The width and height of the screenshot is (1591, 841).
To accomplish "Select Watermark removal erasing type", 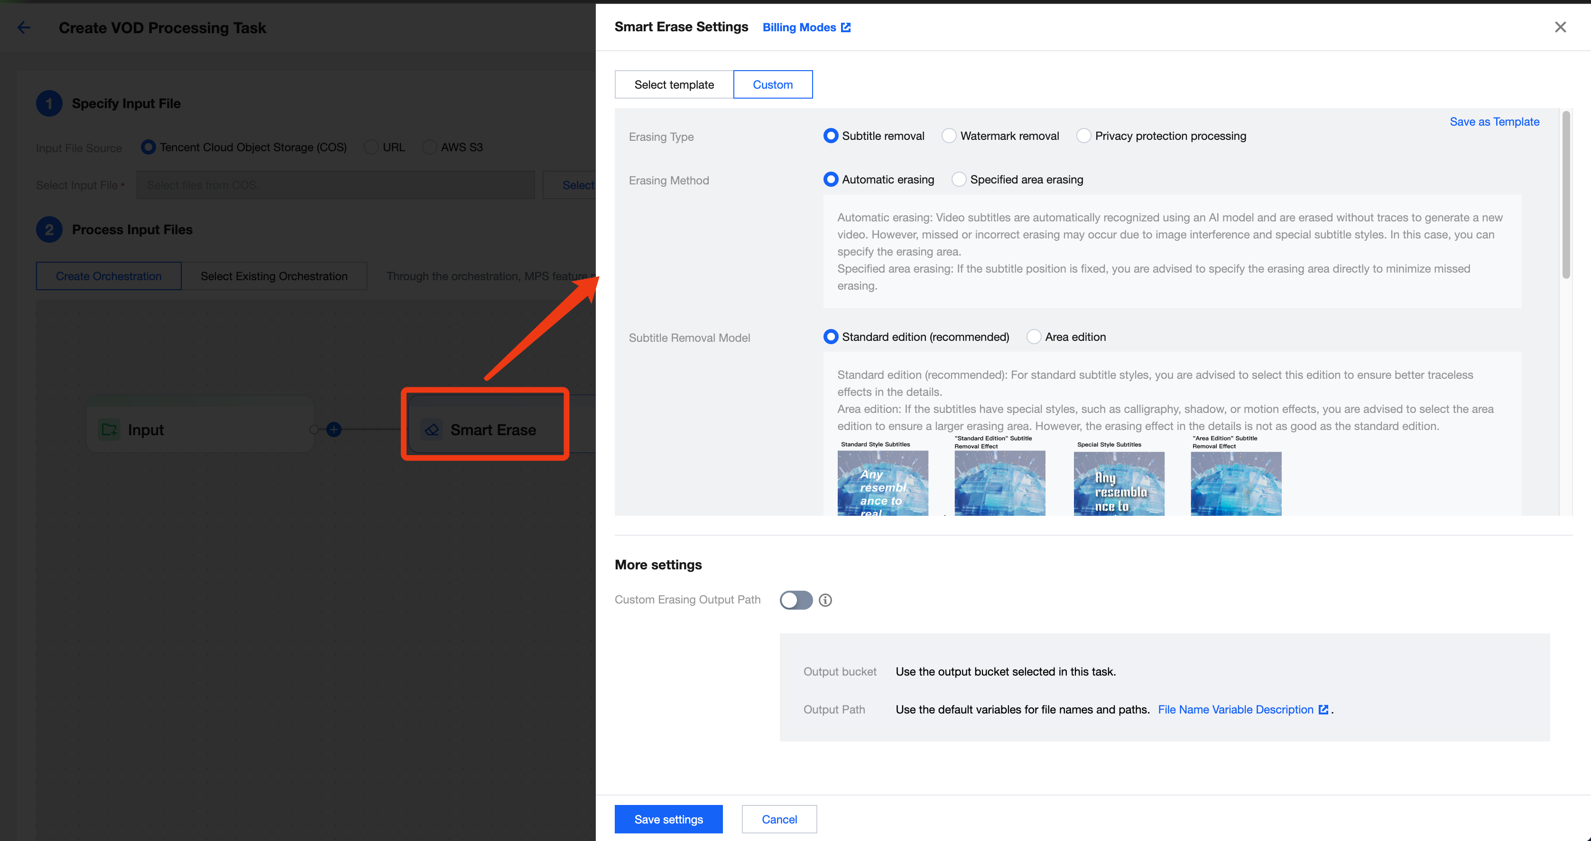I will point(949,136).
